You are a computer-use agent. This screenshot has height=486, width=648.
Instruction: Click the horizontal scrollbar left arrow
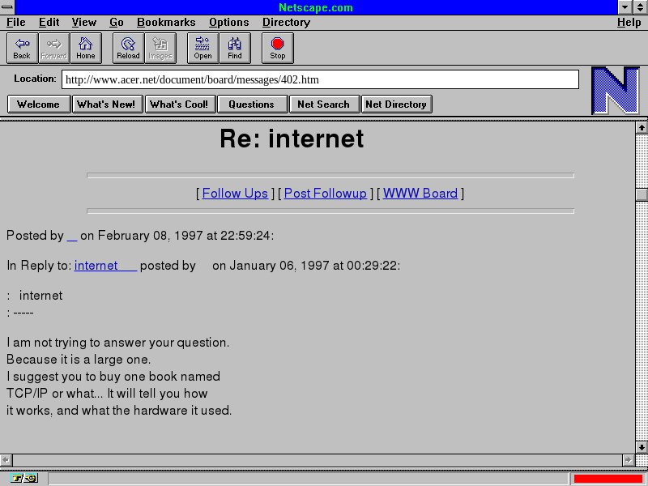[x=6, y=460]
